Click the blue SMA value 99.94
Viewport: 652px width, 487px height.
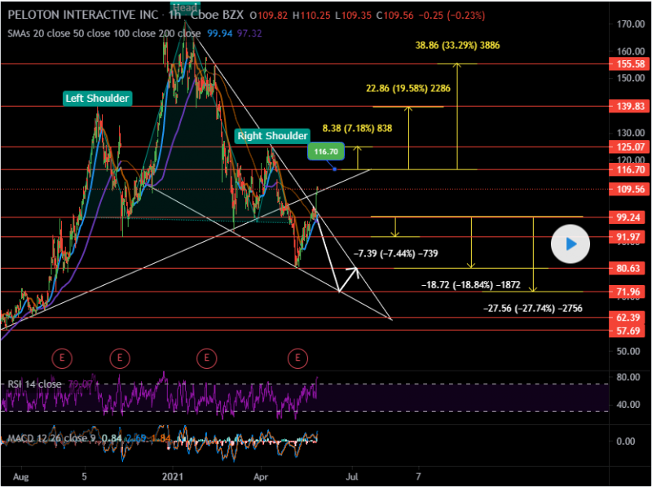click(220, 33)
